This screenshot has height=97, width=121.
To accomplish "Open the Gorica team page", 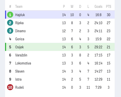I will [x=20, y=39].
